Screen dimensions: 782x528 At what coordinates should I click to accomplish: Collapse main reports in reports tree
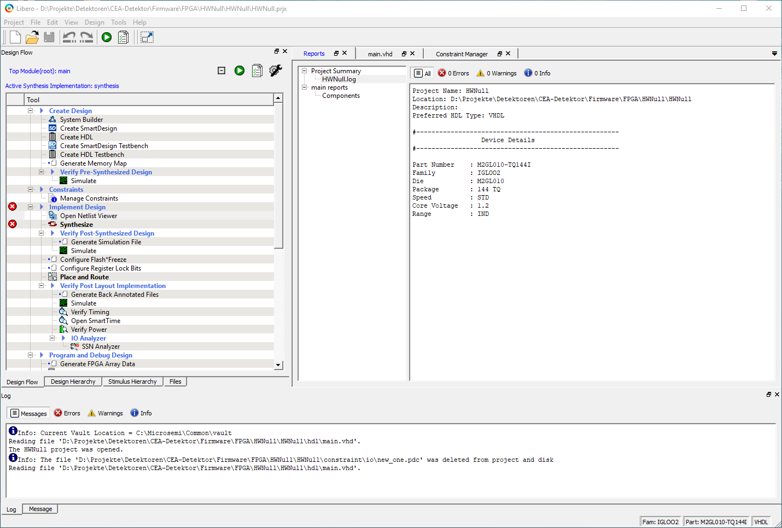pos(305,87)
